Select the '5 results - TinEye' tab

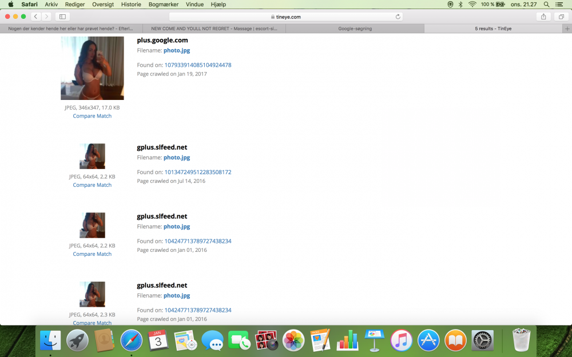pyautogui.click(x=493, y=29)
